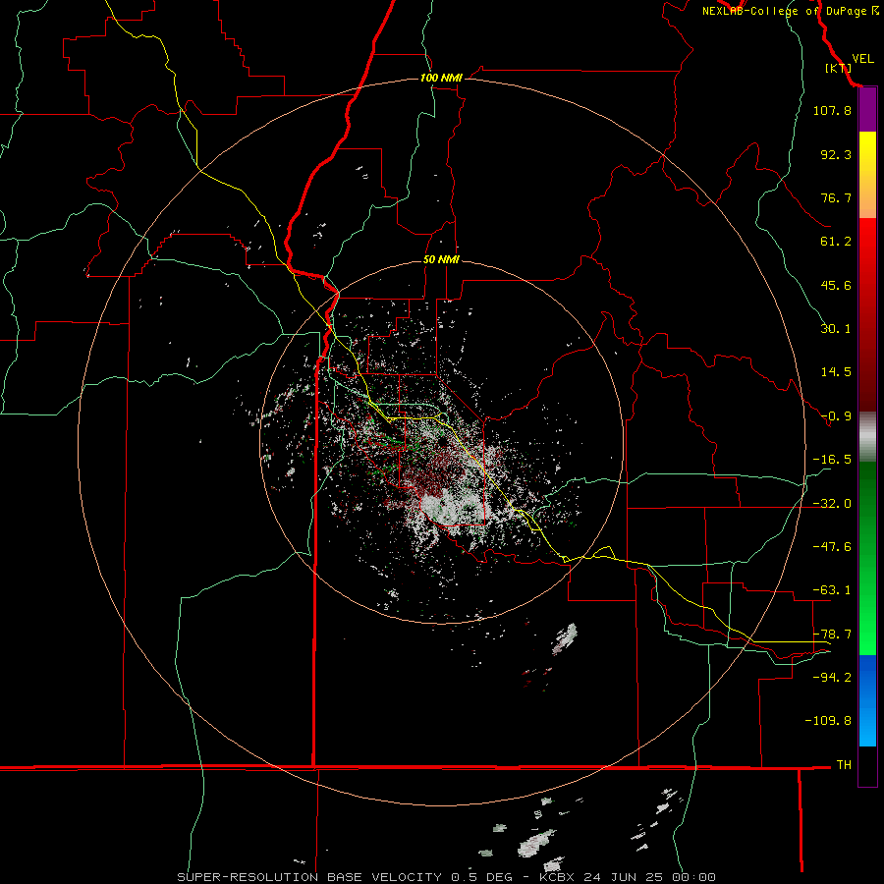Click the TH threshold label
Image resolution: width=884 pixels, height=884 pixels.
pyautogui.click(x=844, y=765)
